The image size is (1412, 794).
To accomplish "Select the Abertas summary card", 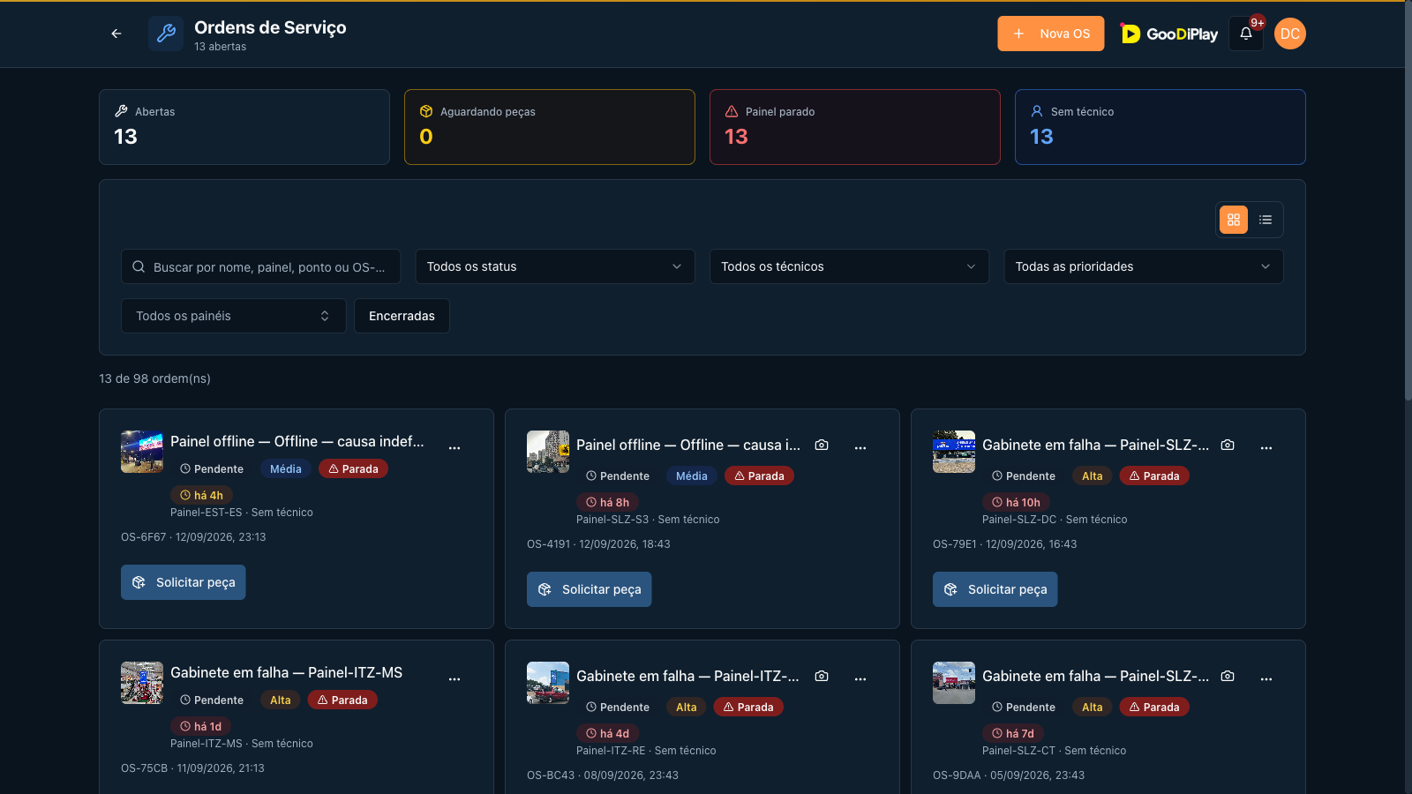I will (244, 127).
